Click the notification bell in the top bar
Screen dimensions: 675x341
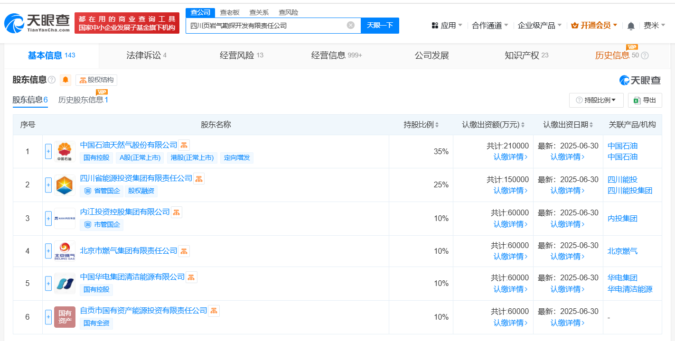pos(631,26)
